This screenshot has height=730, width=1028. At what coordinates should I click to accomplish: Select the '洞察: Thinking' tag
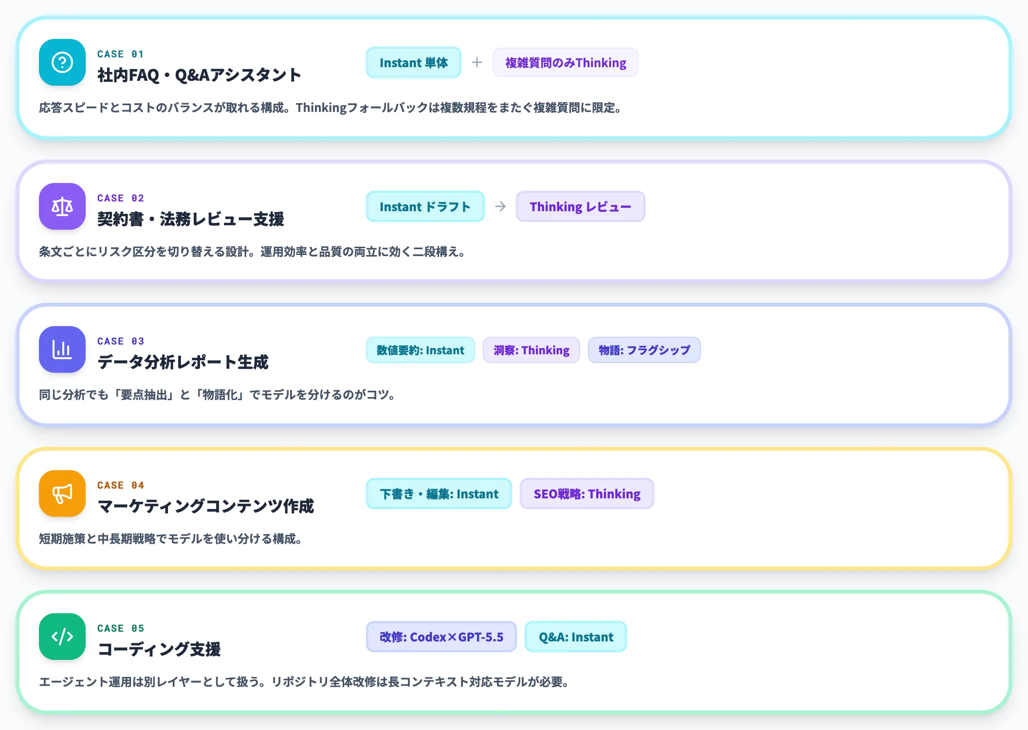(x=532, y=350)
